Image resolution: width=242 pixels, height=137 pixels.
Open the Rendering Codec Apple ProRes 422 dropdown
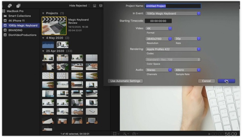173,49
